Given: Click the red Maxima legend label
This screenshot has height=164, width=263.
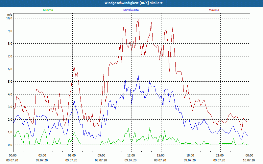Looking at the screenshot, I should [x=214, y=10].
